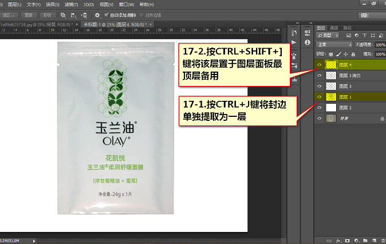Hide 图层 1 with its eye icon
The width and height of the screenshot is (386, 244).
(x=320, y=97)
